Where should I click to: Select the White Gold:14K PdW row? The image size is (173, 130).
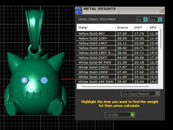[117, 82]
